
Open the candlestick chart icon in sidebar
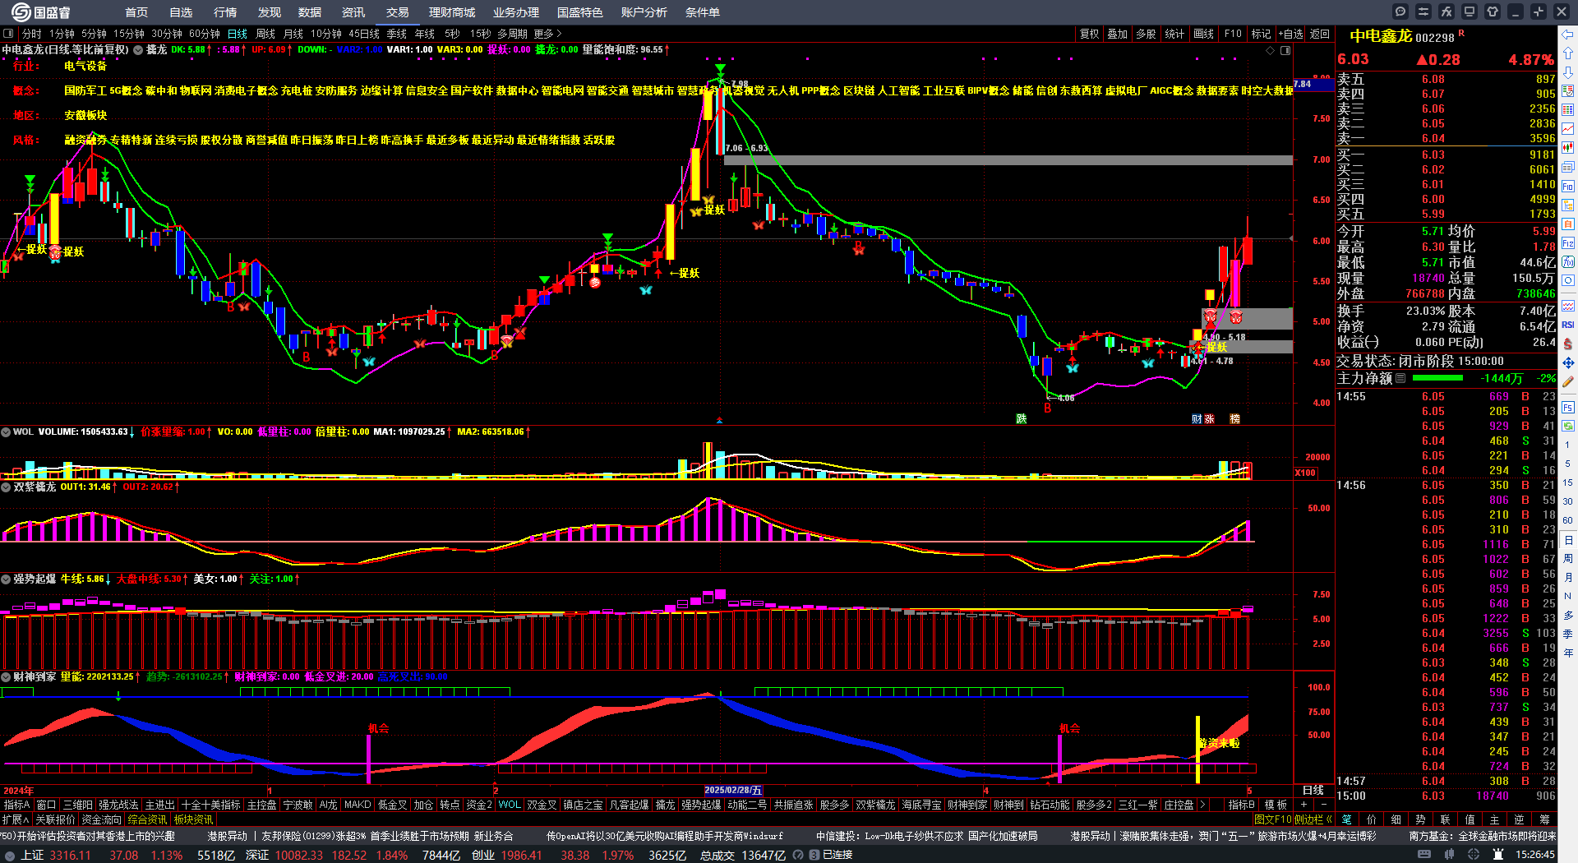click(x=1568, y=148)
